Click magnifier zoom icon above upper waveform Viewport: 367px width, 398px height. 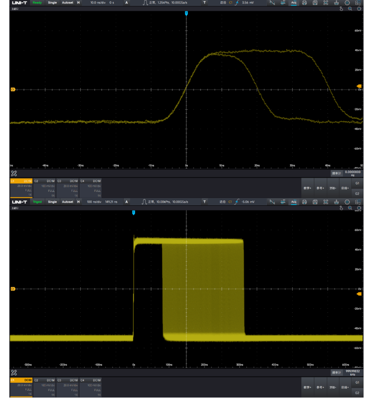coord(350,9)
